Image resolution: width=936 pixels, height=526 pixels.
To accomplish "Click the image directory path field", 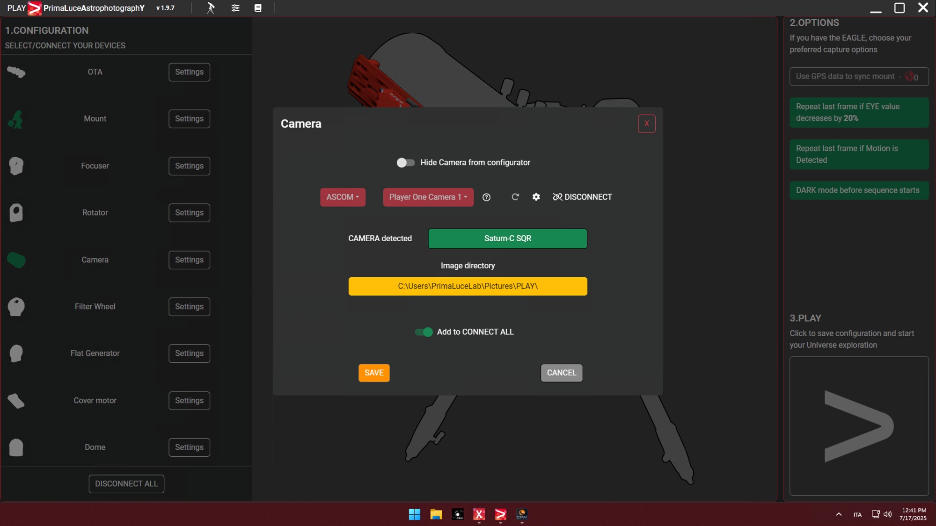I will pos(468,287).
